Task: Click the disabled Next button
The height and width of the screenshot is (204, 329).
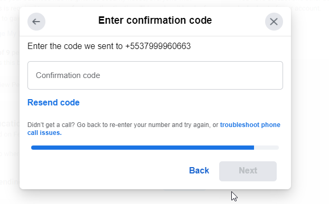Action: (248, 171)
